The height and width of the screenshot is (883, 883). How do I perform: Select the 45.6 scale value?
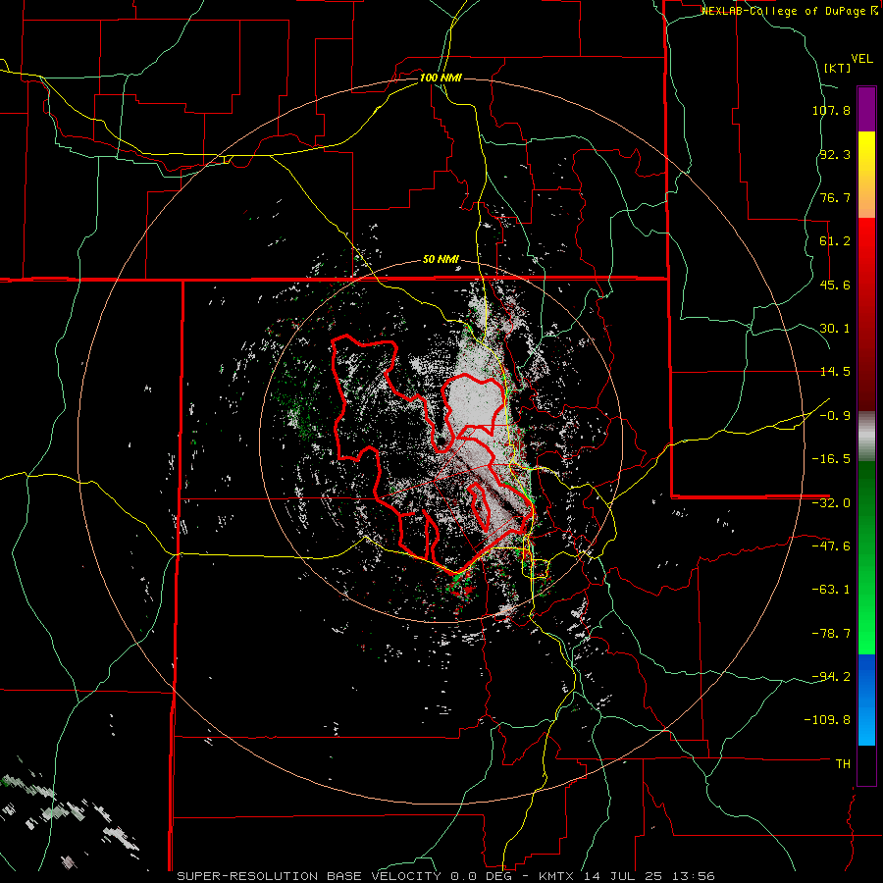click(x=835, y=285)
